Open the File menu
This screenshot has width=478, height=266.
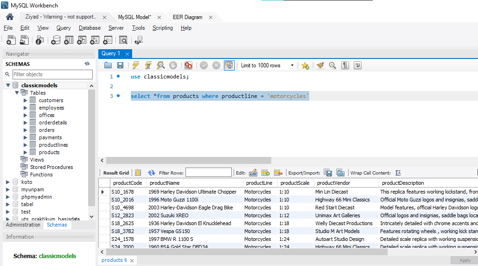coord(8,28)
